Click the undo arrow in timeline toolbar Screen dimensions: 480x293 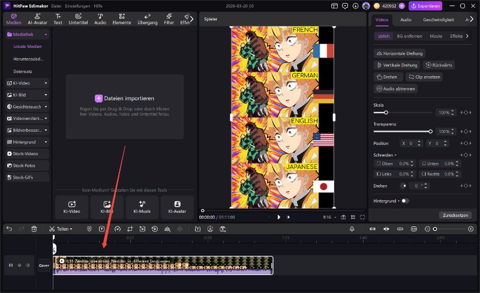click(8, 229)
